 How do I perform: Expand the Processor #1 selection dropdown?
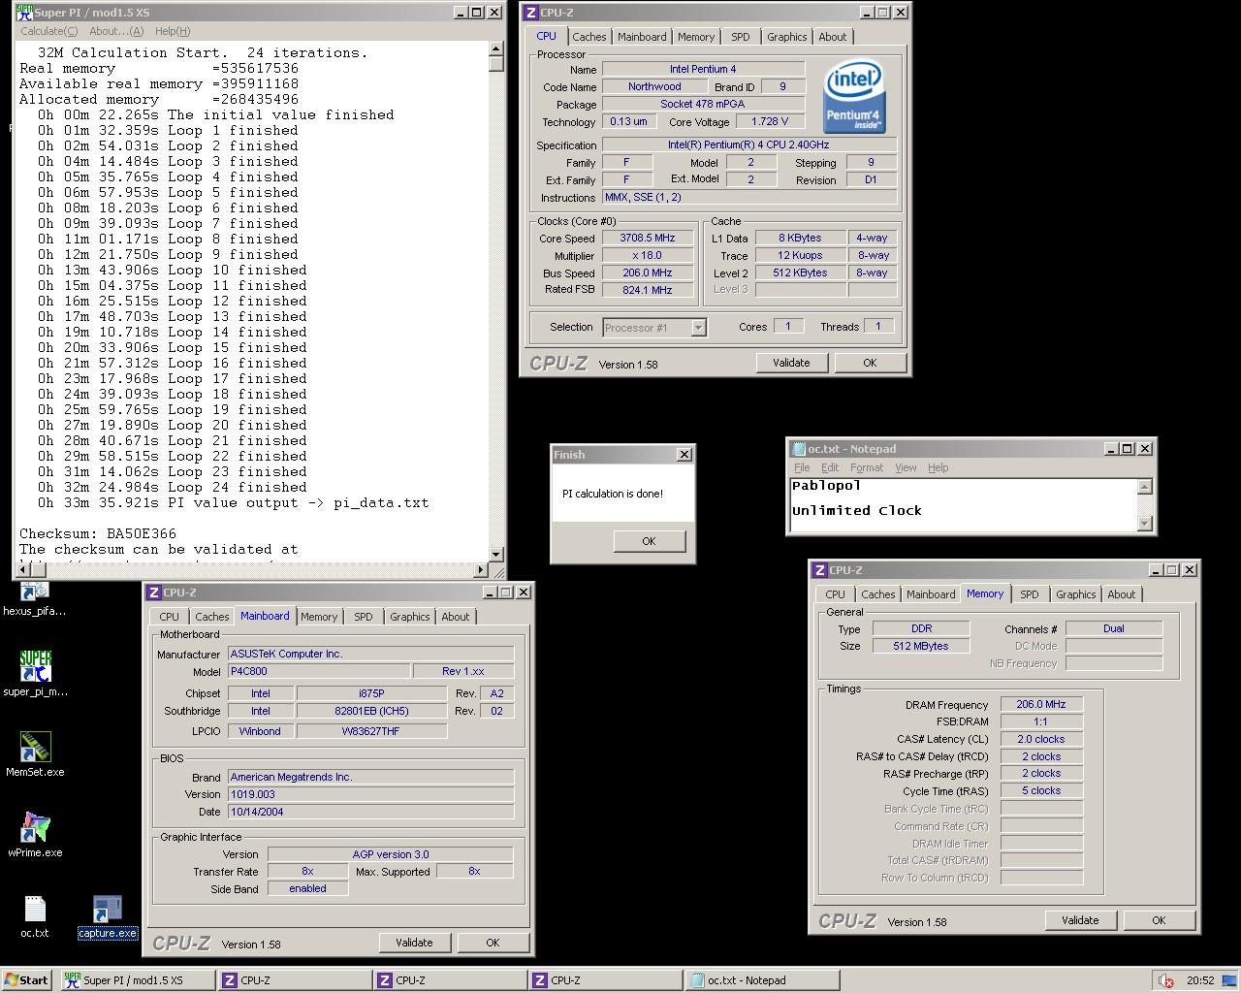(698, 328)
